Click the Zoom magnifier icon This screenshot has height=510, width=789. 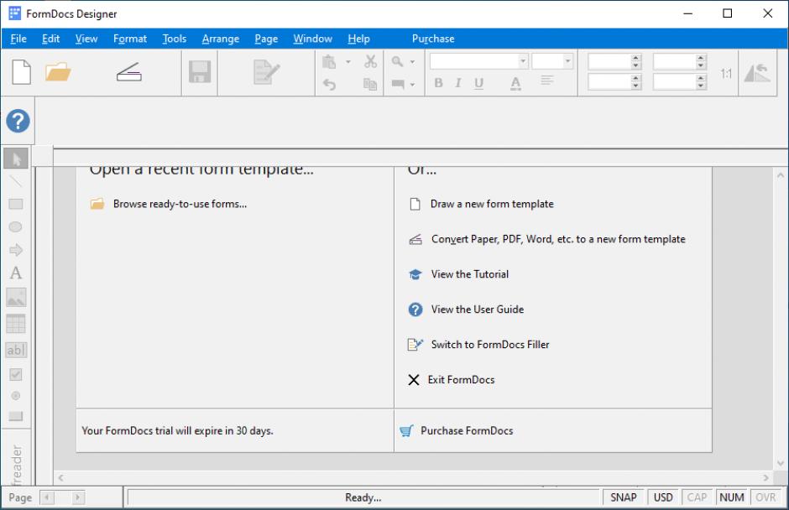coord(397,61)
